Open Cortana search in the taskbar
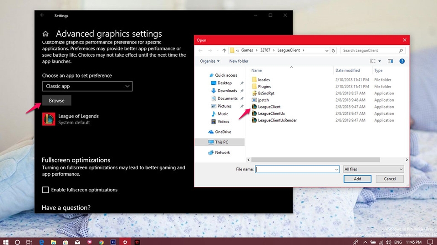Viewport: 437px width, 245px height. 17,242
